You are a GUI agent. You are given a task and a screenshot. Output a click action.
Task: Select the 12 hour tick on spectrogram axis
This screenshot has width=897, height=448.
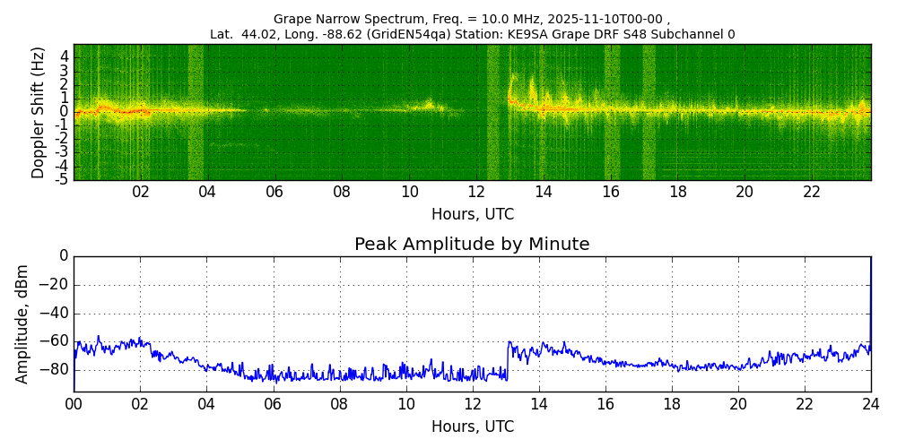click(x=476, y=192)
